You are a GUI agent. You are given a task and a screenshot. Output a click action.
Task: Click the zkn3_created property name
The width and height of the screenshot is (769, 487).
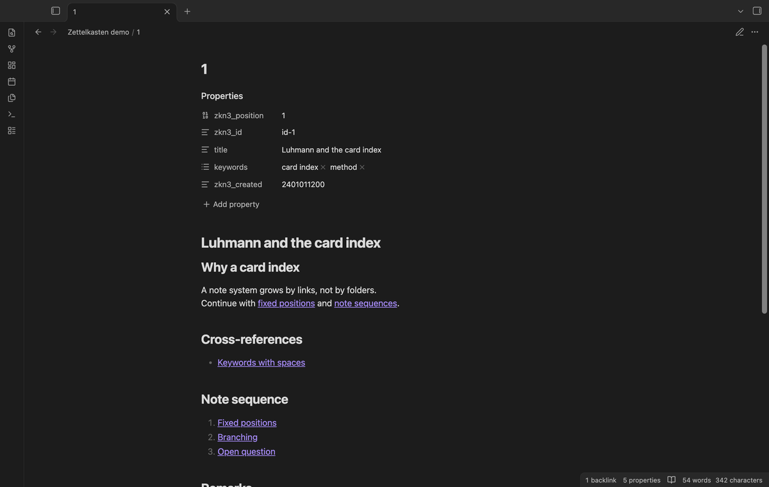[x=238, y=185]
